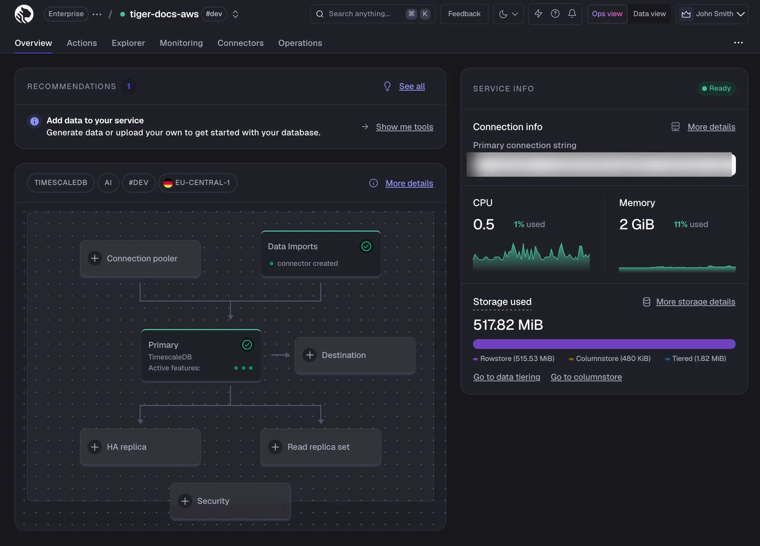Click the #dev tag beside the service name
Viewport: 760px width, 546px height.
[214, 14]
